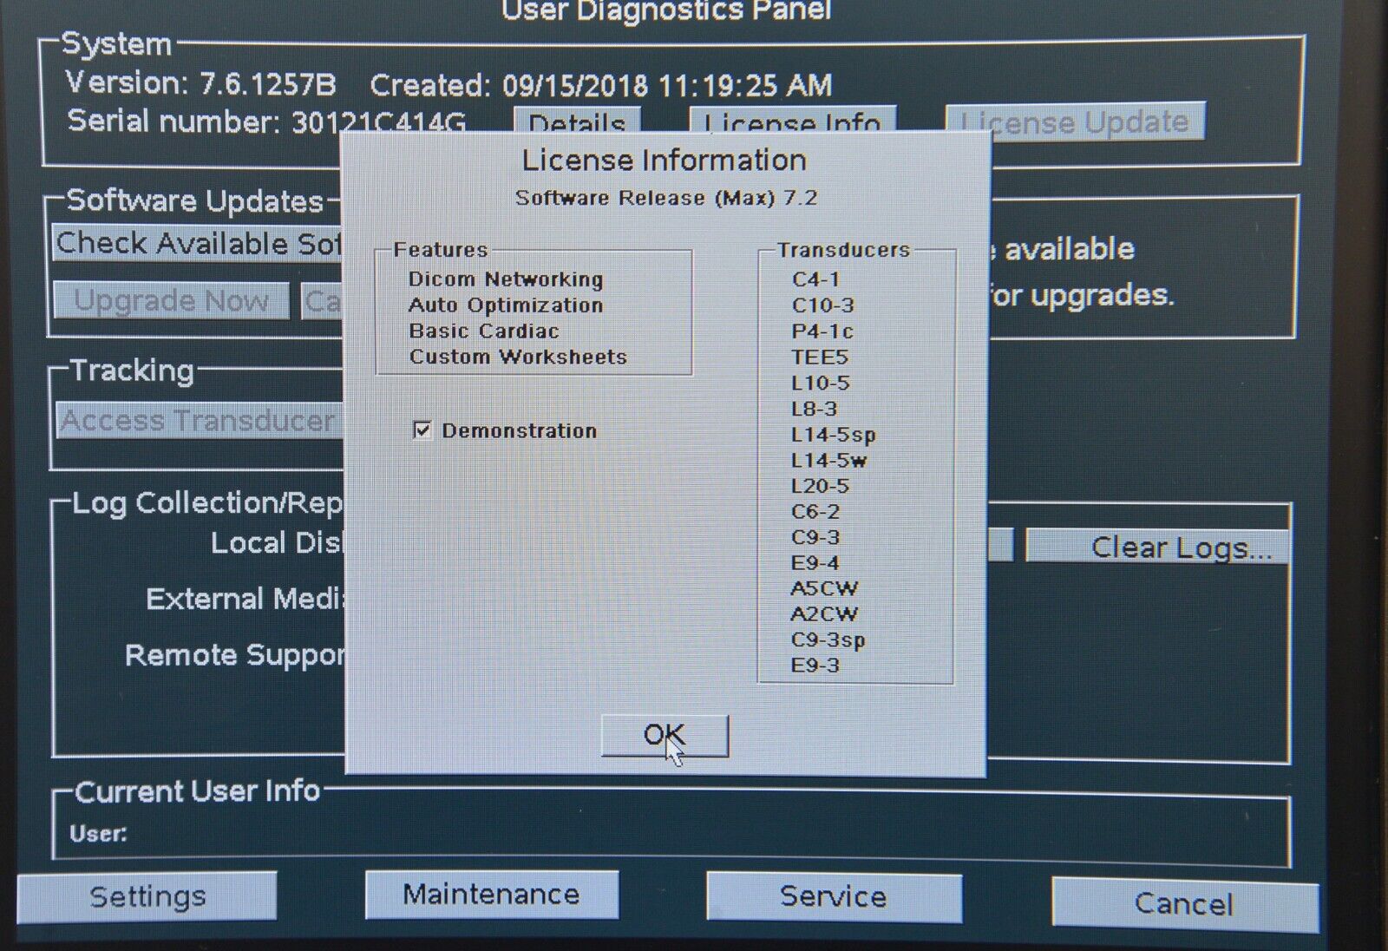Select transducer E9-4
The width and height of the screenshot is (1388, 951).
point(815,563)
